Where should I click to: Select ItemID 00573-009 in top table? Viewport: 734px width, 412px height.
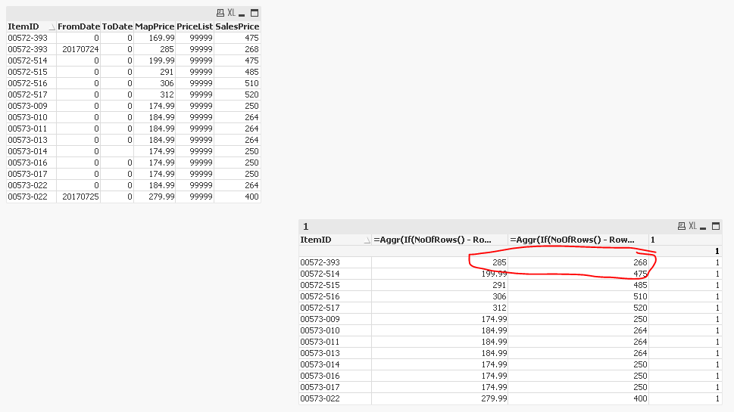pyautogui.click(x=31, y=106)
